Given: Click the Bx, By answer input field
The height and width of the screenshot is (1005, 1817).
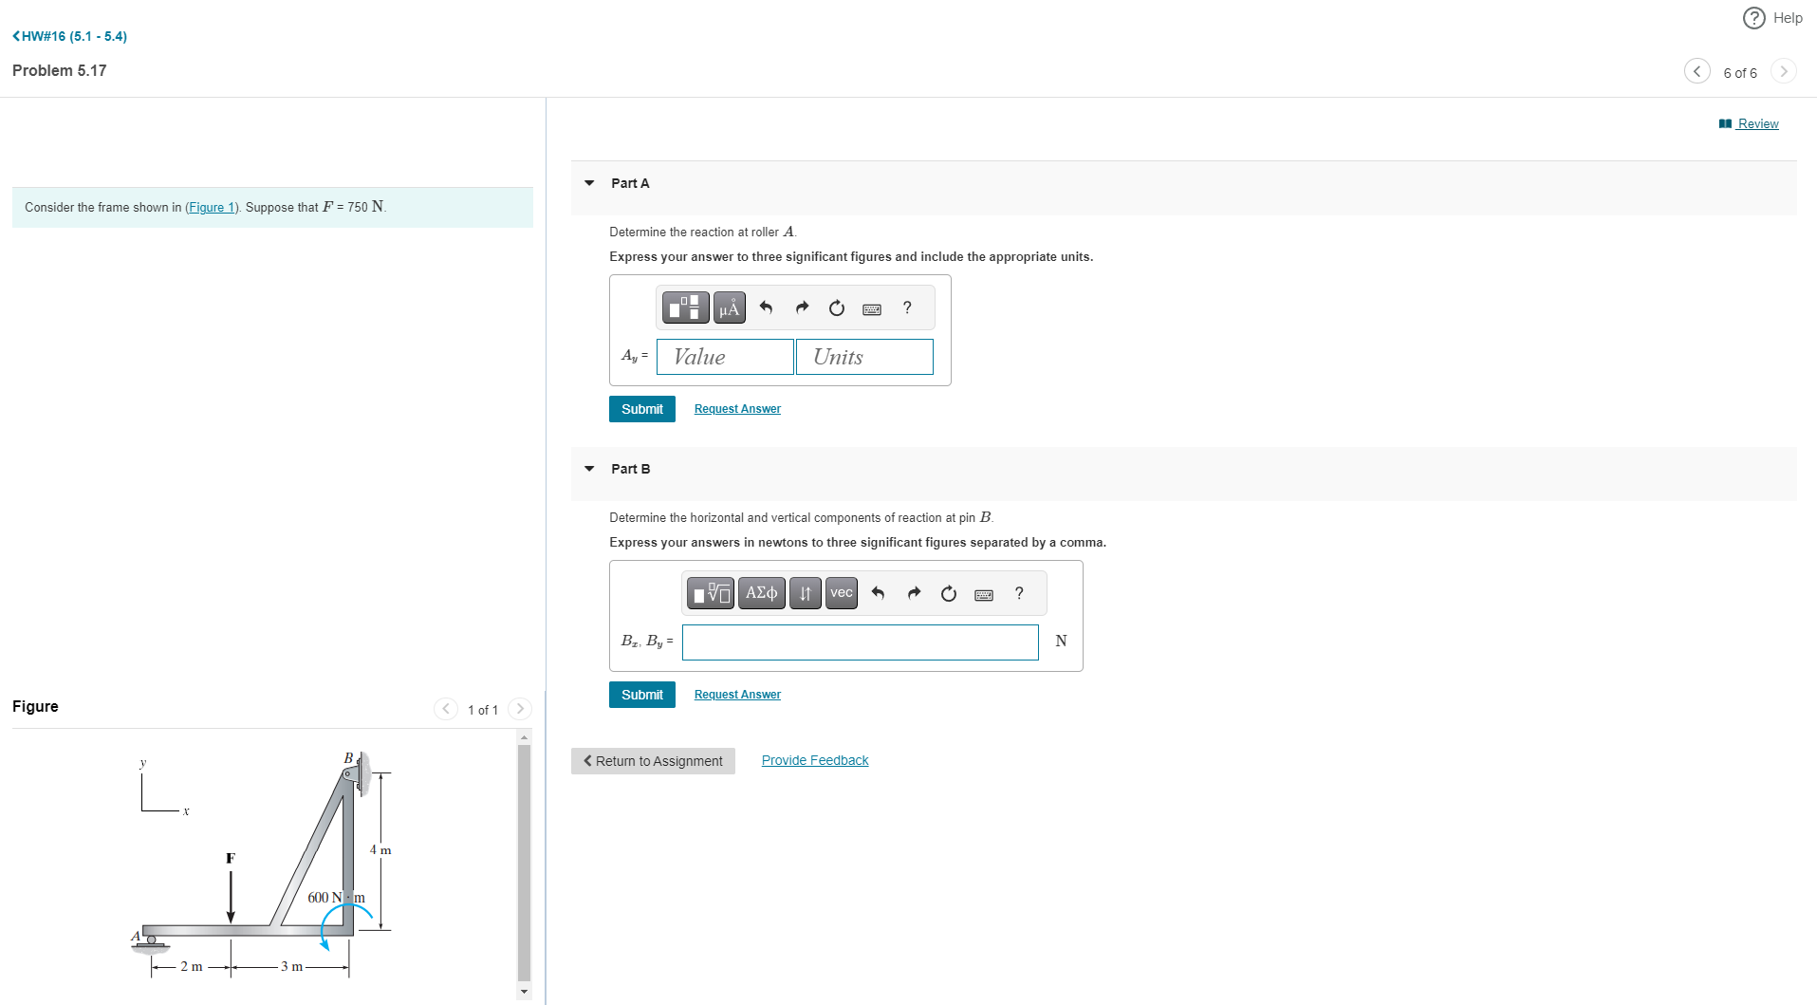Looking at the screenshot, I should coord(861,642).
